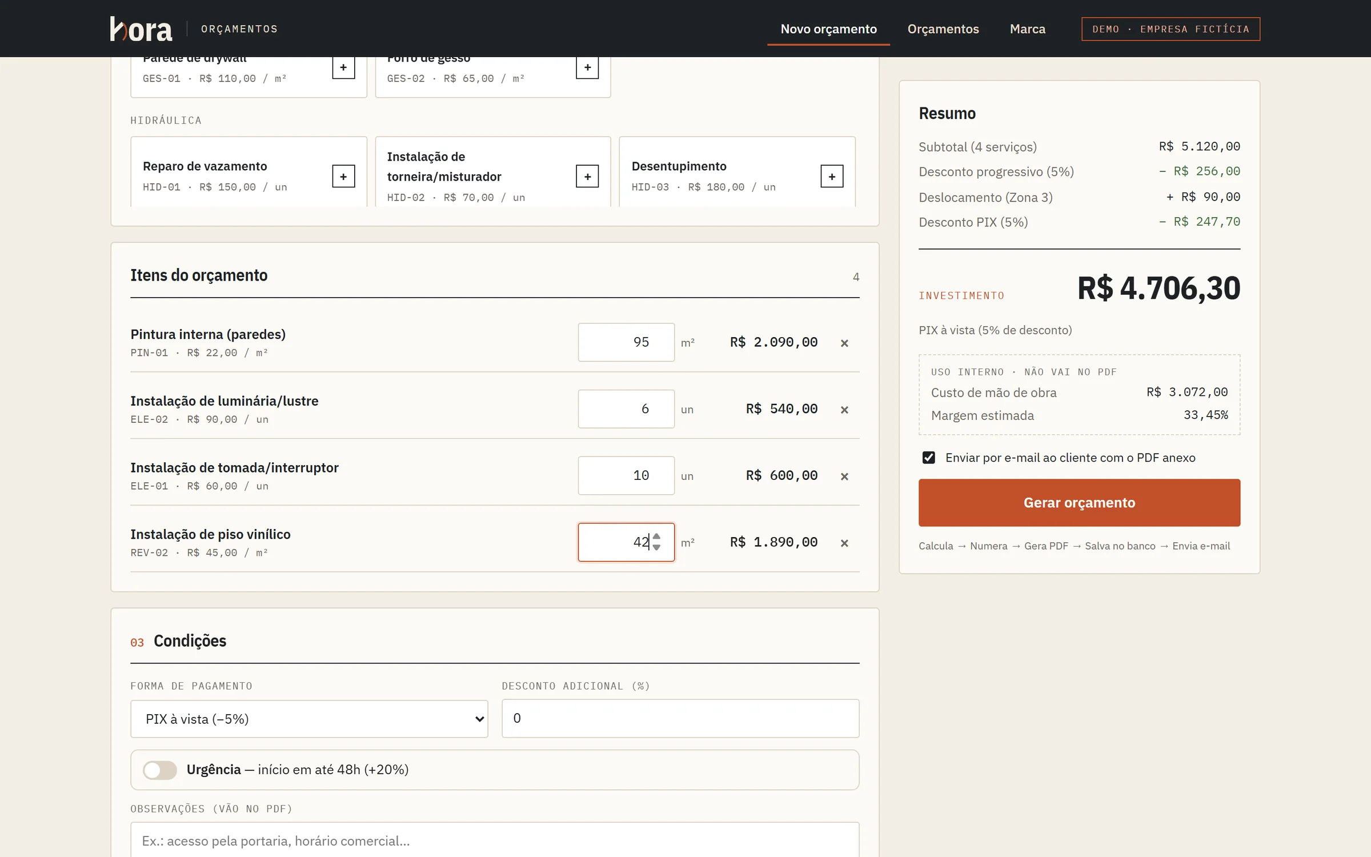Increase piso vinílico quantity with up arrow
The width and height of the screenshot is (1371, 857).
[657, 536]
